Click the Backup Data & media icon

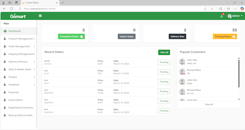pos(5,115)
